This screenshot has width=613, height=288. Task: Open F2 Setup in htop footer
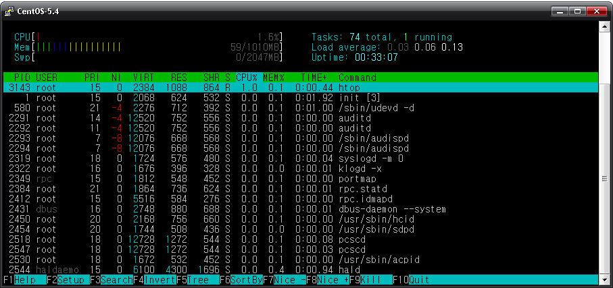(x=68, y=280)
